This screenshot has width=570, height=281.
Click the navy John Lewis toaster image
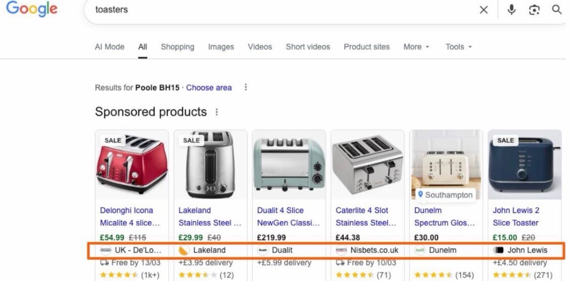[x=524, y=165]
